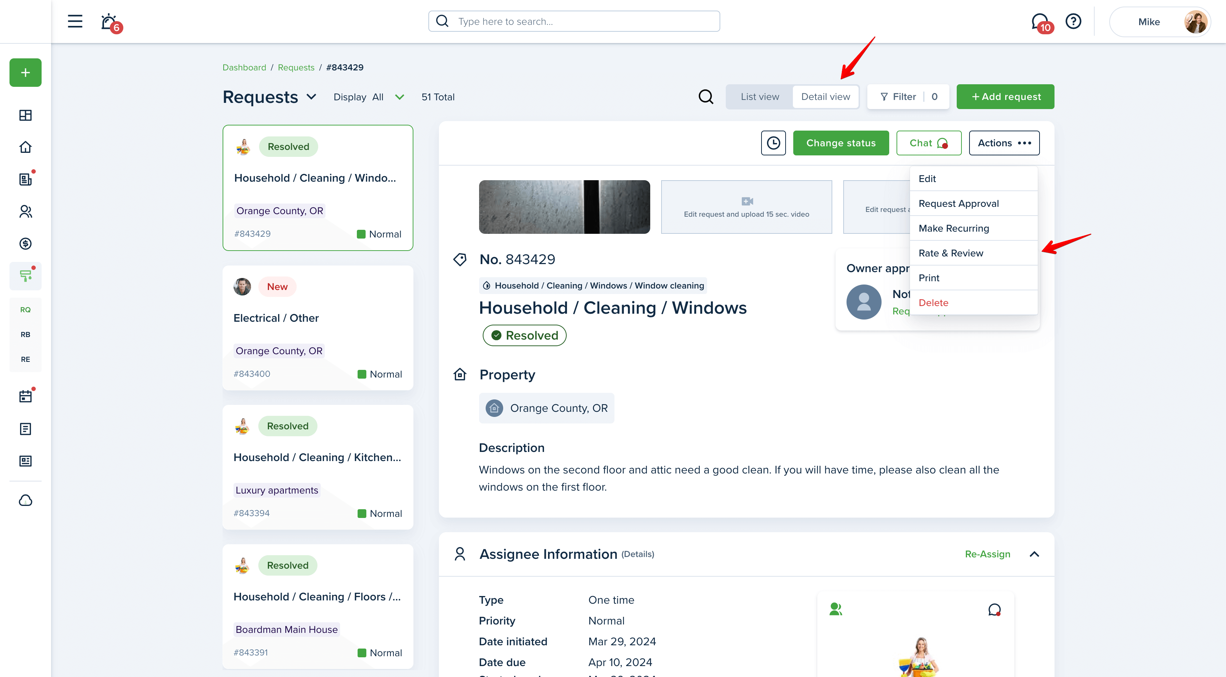The width and height of the screenshot is (1226, 677).
Task: Click the person icon beside Assignee Information
Action: click(x=460, y=554)
